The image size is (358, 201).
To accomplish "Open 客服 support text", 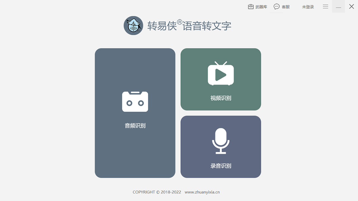I will [286, 7].
